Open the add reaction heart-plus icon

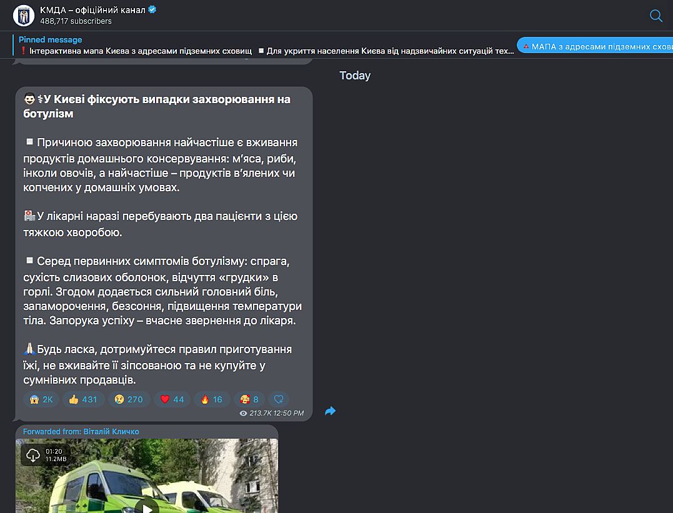(279, 399)
